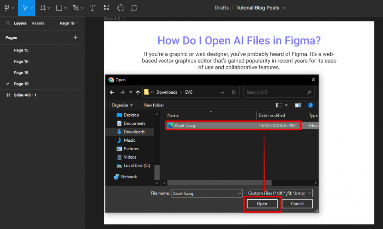This screenshot has width=383, height=229.
Task: Select the Hand tool
Action: click(120, 8)
